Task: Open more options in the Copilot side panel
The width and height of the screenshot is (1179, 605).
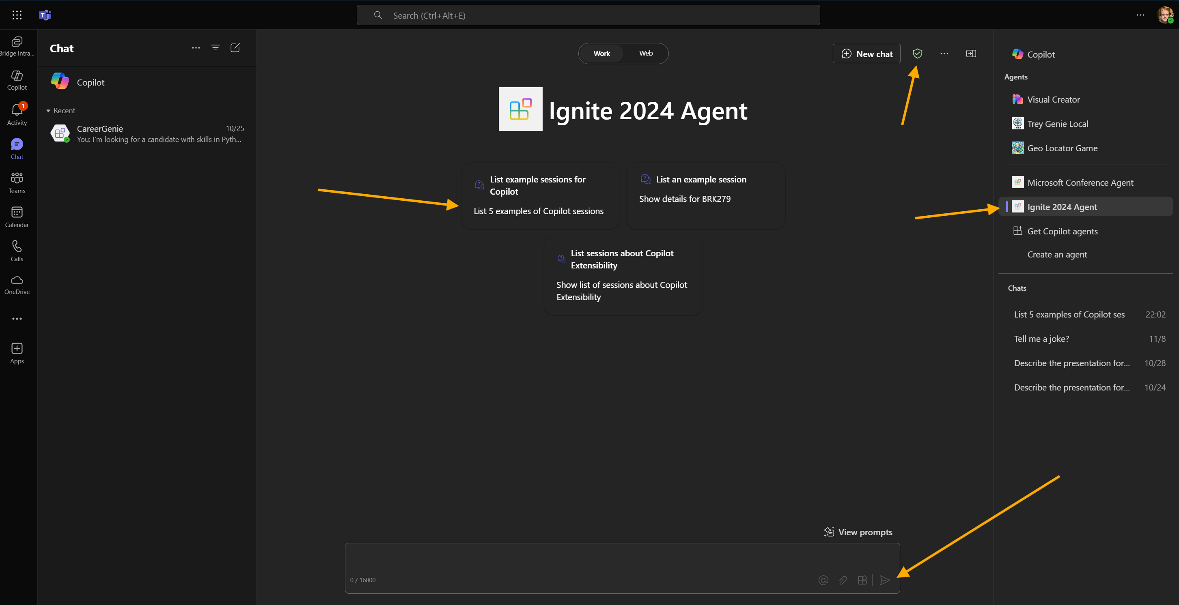Action: click(944, 54)
